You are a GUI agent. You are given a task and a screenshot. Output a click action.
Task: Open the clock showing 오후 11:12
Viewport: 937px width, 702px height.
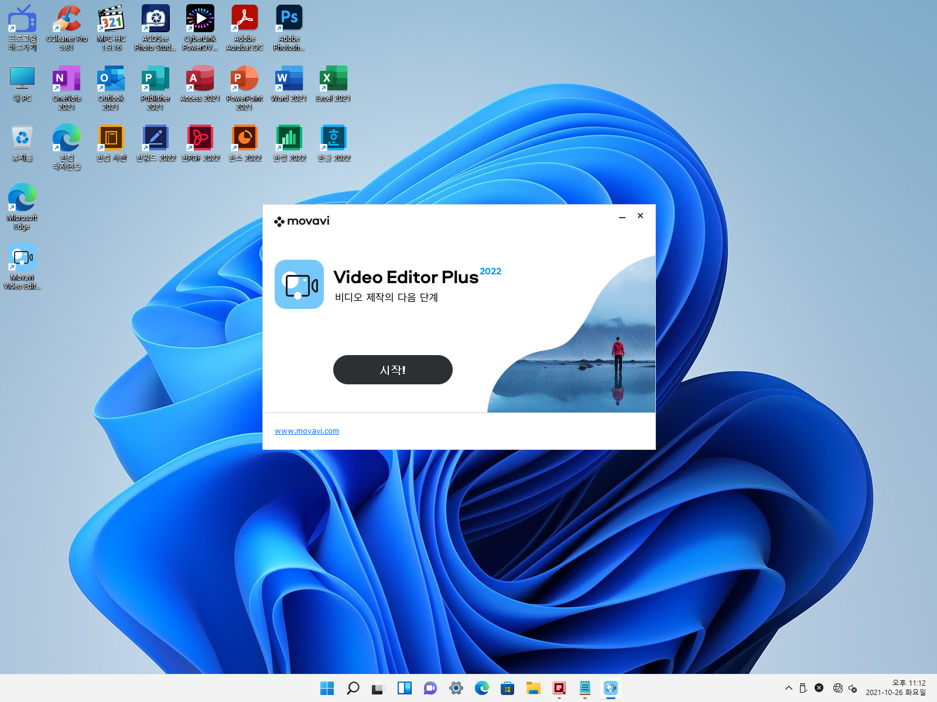(896, 687)
